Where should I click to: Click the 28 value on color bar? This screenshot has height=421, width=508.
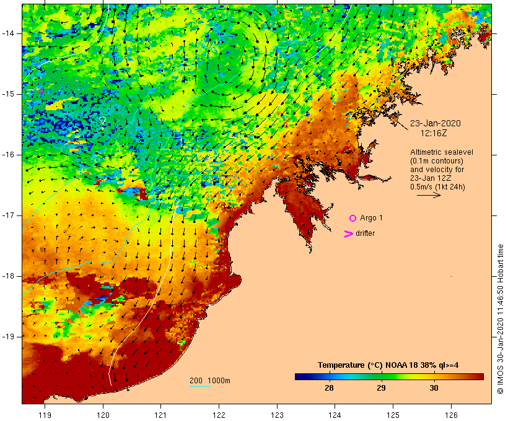(329, 388)
